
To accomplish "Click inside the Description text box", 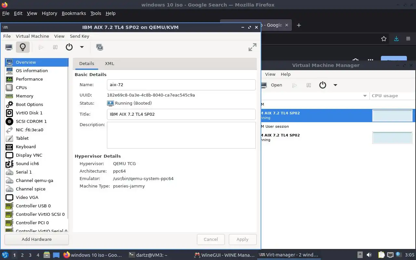I will (x=181, y=135).
